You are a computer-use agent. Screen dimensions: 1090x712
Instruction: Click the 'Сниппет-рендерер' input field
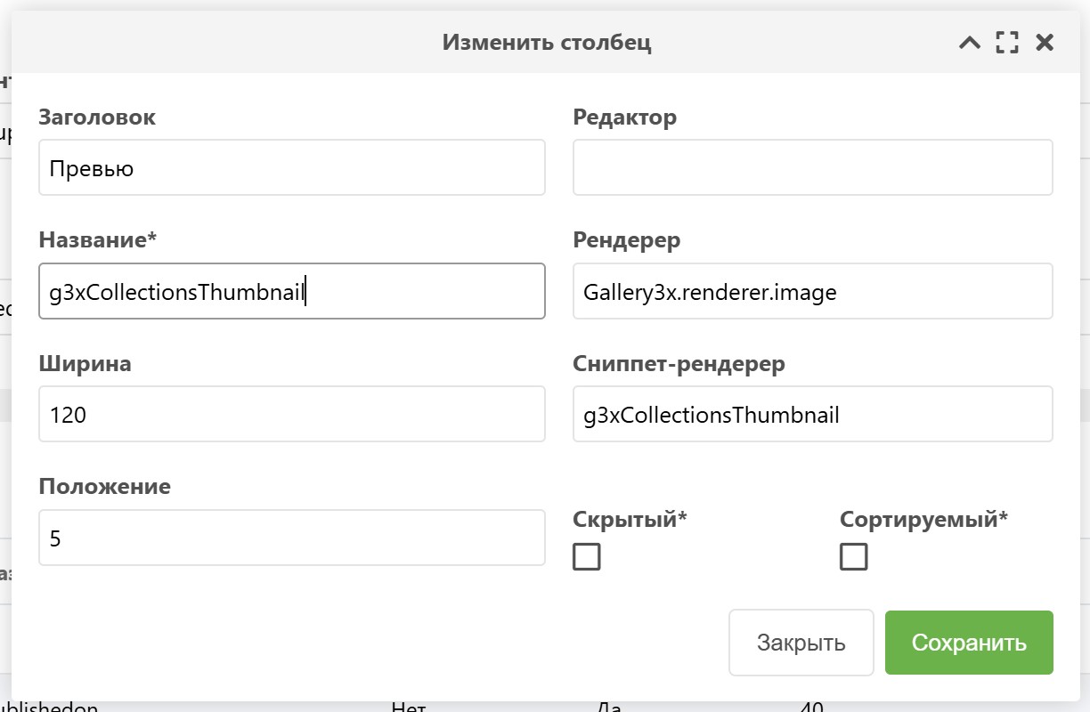point(812,414)
